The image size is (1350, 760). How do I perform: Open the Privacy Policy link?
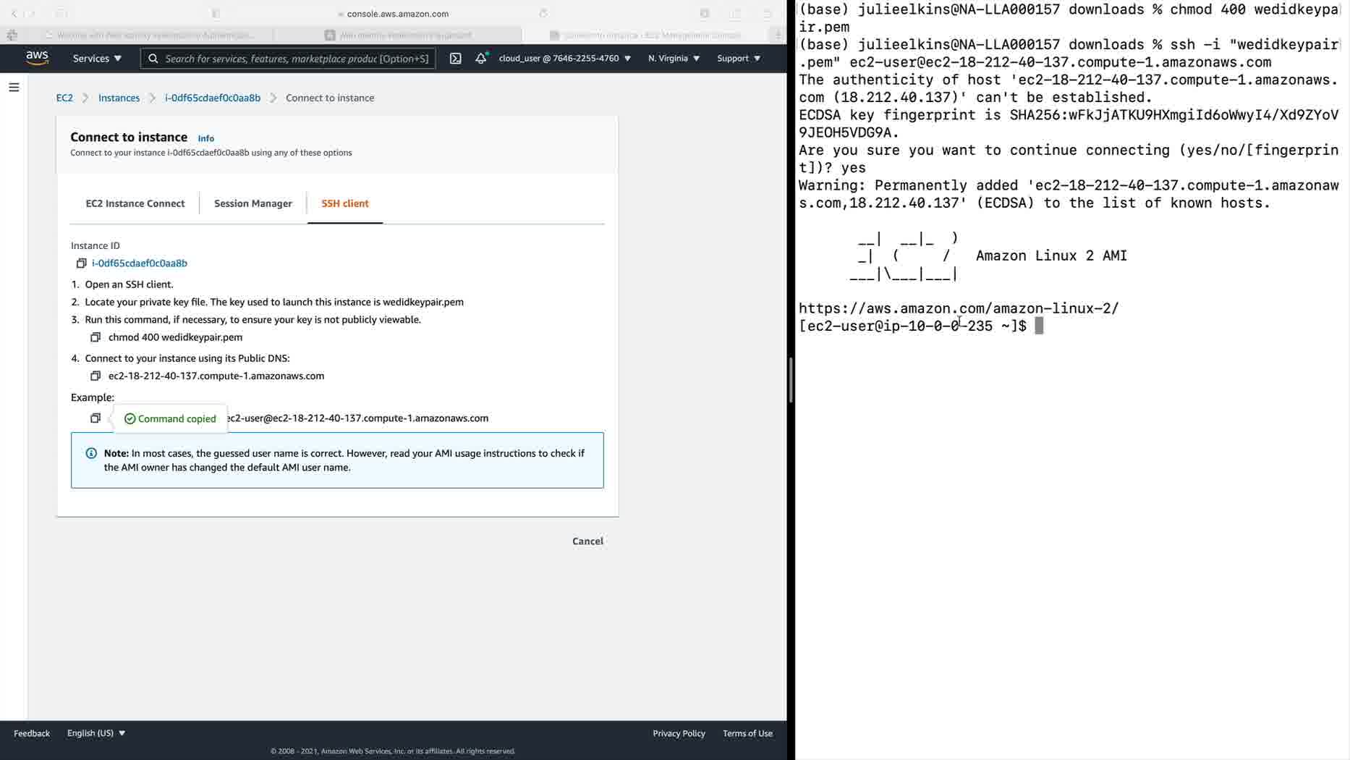(x=679, y=733)
